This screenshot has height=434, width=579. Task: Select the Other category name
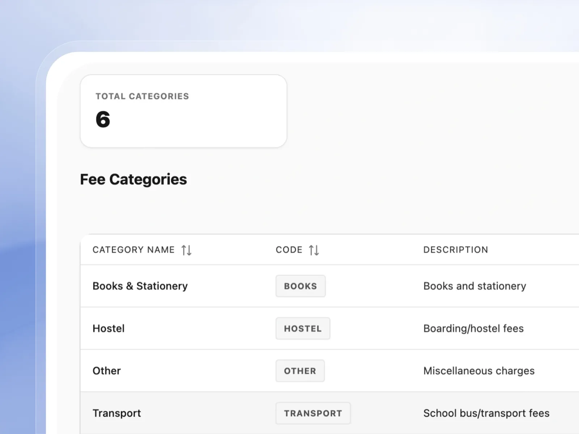point(106,371)
